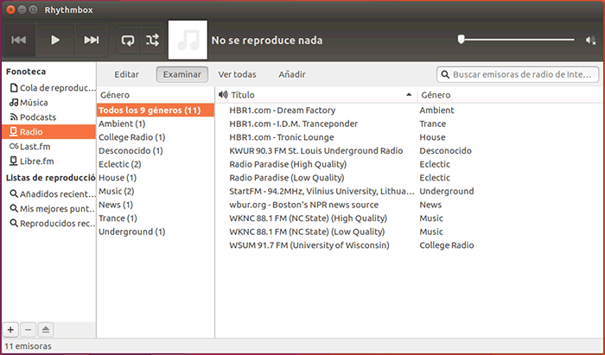Start playback with the play button
This screenshot has width=605, height=355.
point(55,40)
